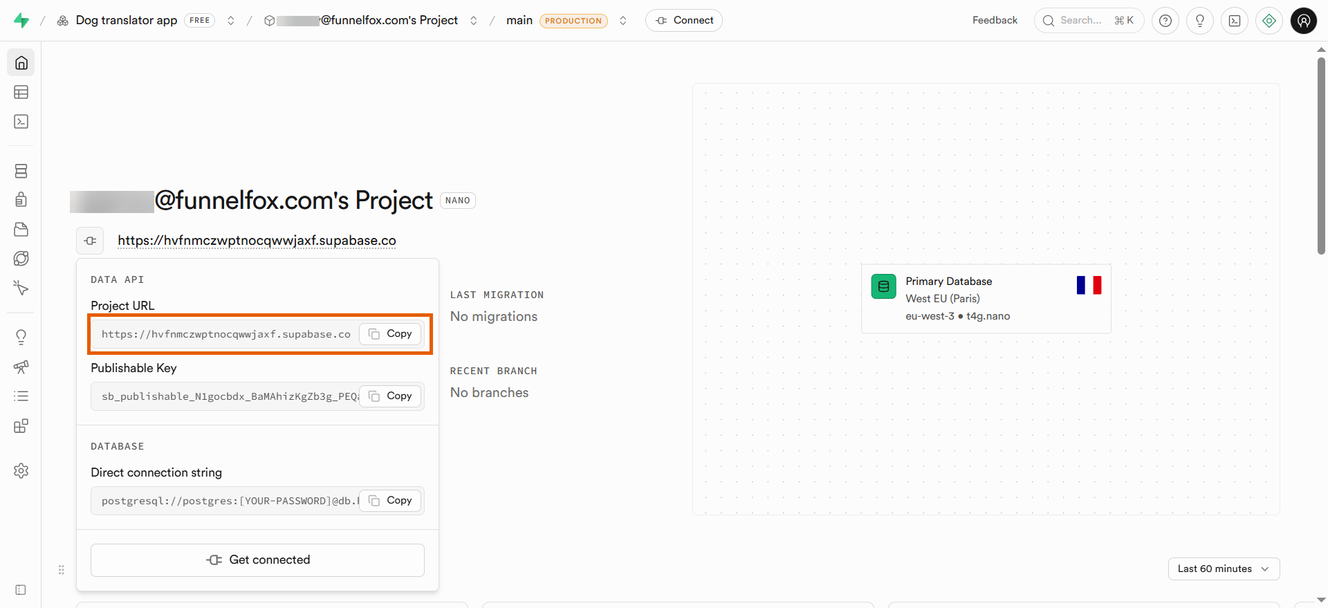Open Project Settings gear icon

pos(21,471)
